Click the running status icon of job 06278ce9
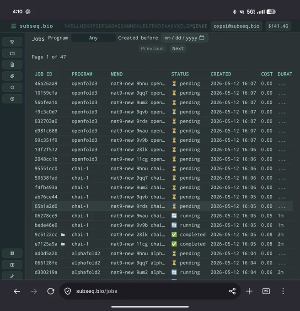Viewport: 300px width, 311px height. [x=174, y=215]
